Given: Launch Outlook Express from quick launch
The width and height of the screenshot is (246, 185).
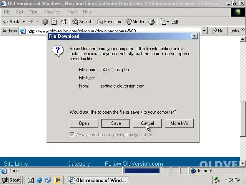Looking at the screenshot, I should [x=48, y=180].
